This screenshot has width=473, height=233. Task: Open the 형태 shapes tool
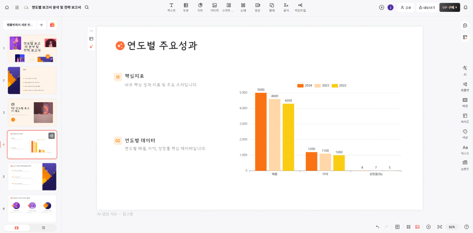pyautogui.click(x=272, y=7)
